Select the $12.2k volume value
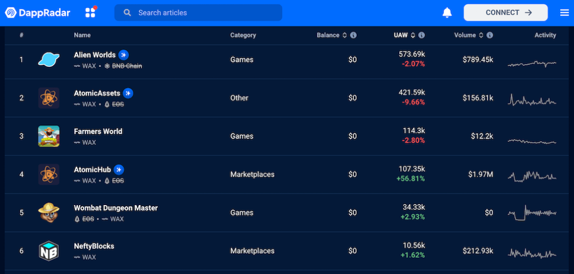The image size is (574, 274). (x=482, y=136)
